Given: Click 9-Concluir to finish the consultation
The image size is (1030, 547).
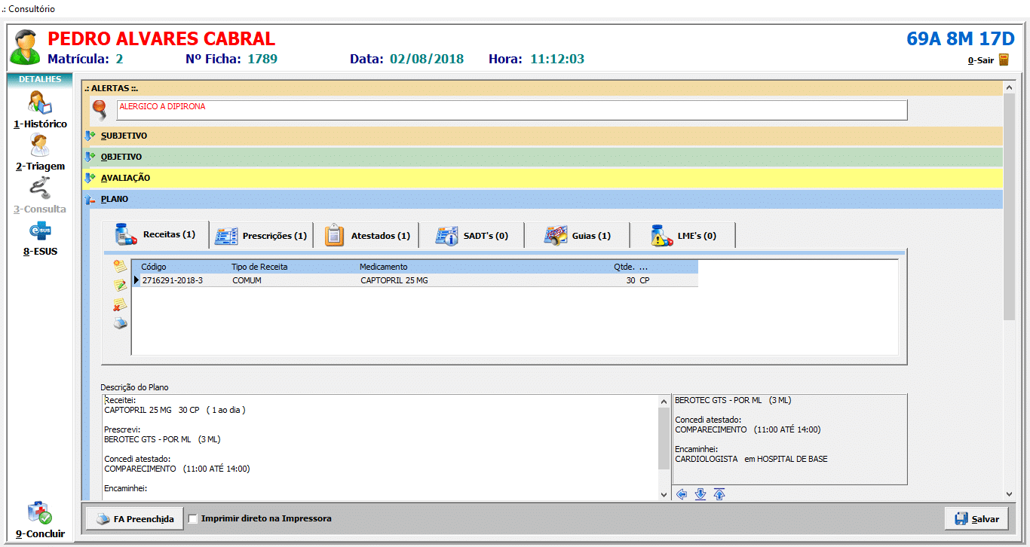Looking at the screenshot, I should (40, 519).
